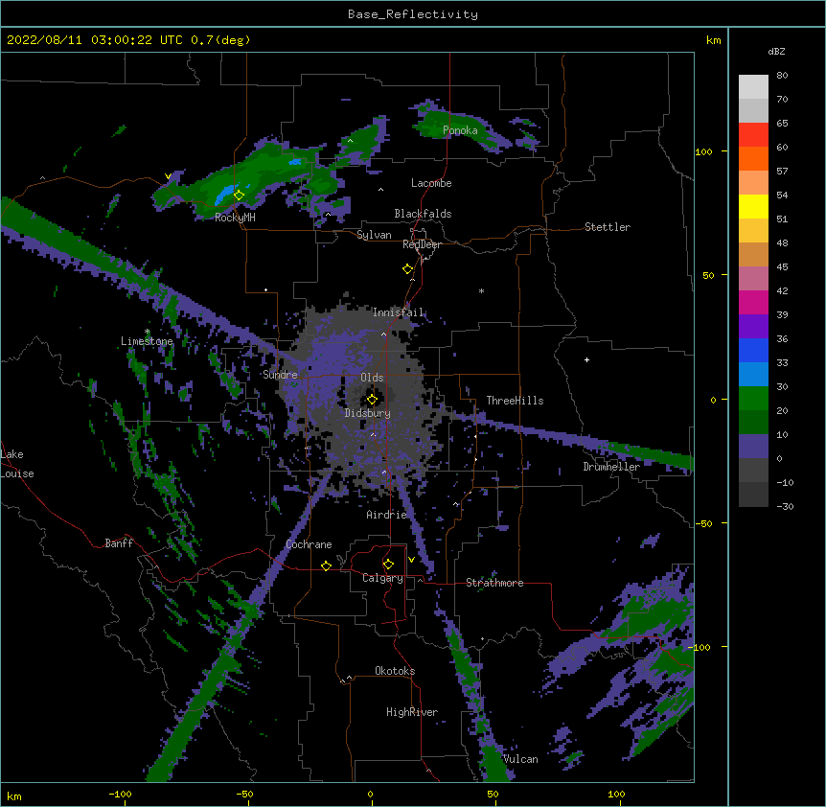Click the 0 tick label on bottom axis
This screenshot has width=826, height=807.
click(x=370, y=794)
